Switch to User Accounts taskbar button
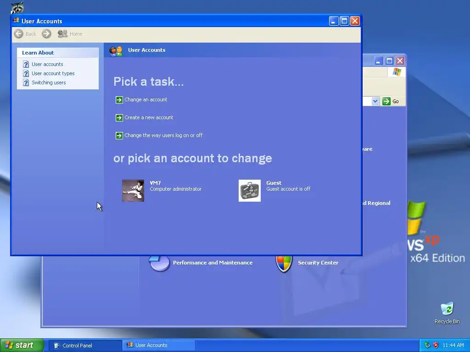 (159, 346)
